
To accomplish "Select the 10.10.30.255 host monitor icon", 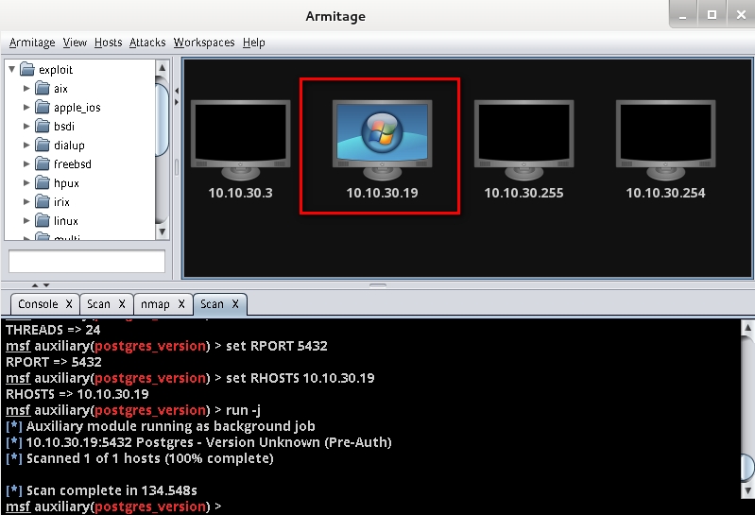I will 523,140.
